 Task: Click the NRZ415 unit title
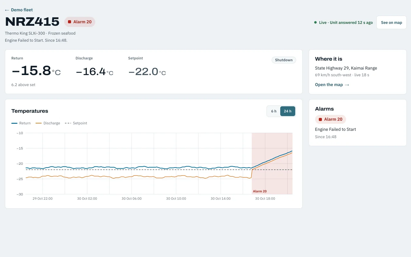tap(32, 22)
